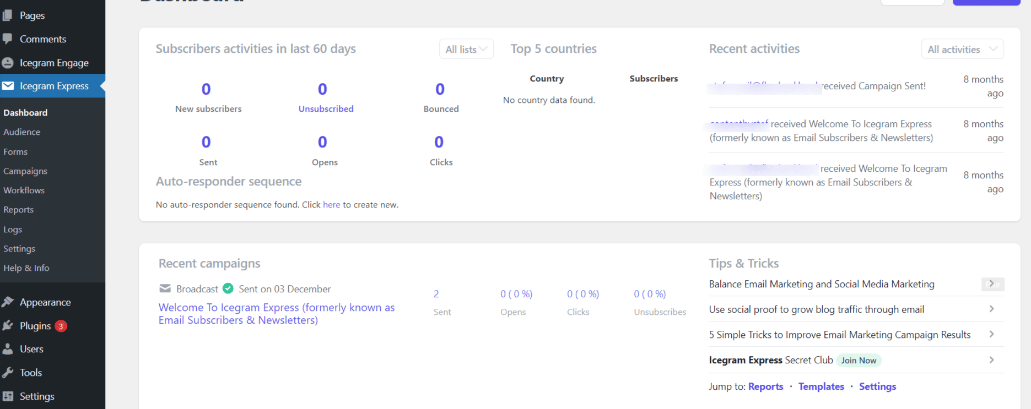
Task: Open the Pages menu item
Action: 32,15
